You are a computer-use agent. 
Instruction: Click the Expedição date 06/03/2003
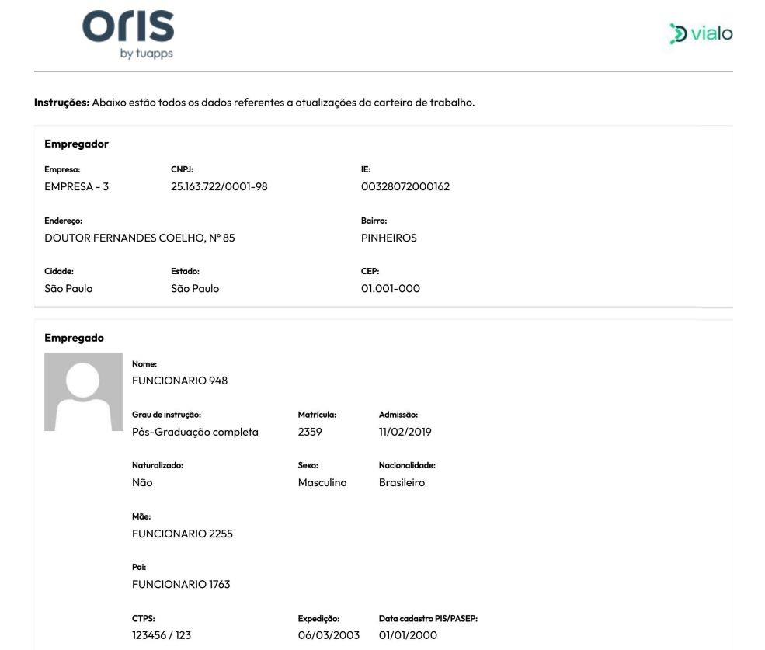(329, 635)
